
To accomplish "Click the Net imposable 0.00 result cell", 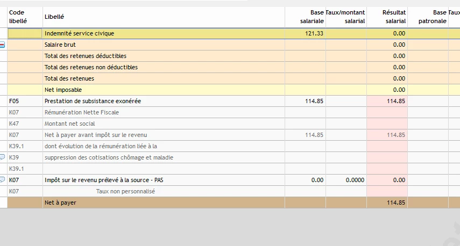I will coord(387,90).
